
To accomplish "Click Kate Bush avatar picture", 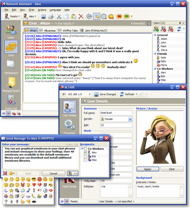I will pos(160,138).
